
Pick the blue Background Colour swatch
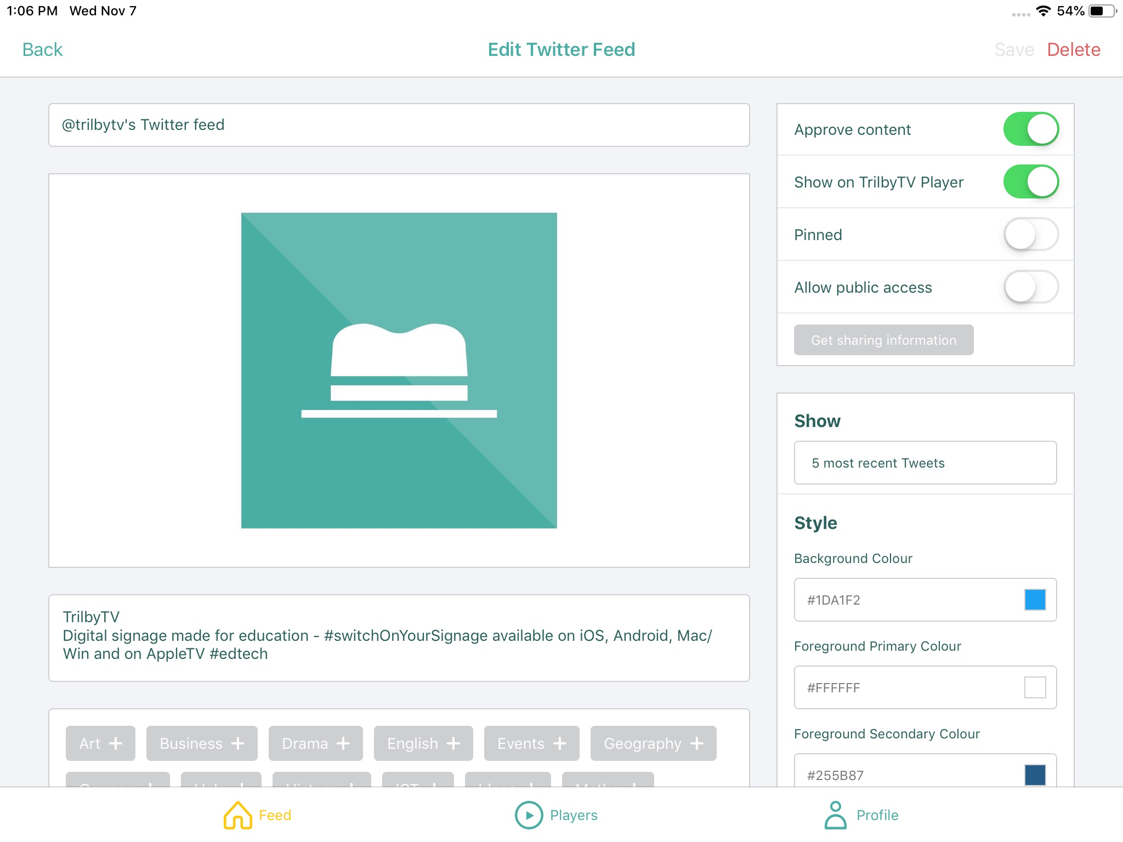click(x=1035, y=600)
